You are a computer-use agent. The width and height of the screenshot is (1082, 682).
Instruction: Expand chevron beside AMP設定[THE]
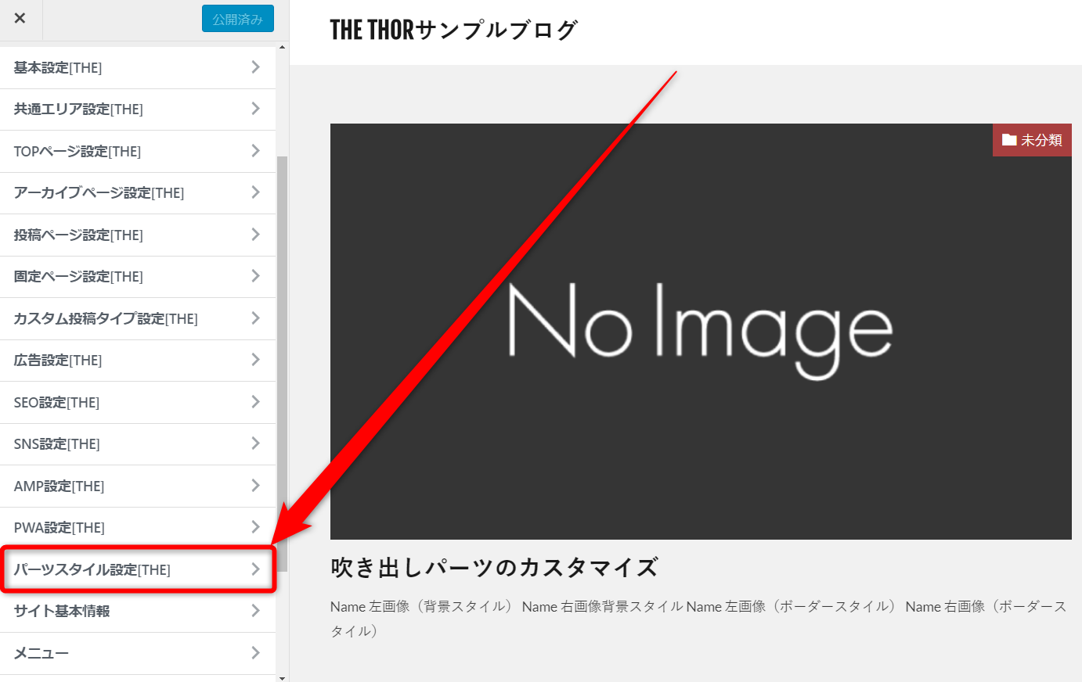coord(255,486)
